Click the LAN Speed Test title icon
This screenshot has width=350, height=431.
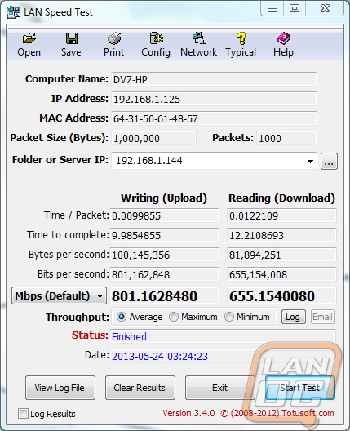point(13,12)
